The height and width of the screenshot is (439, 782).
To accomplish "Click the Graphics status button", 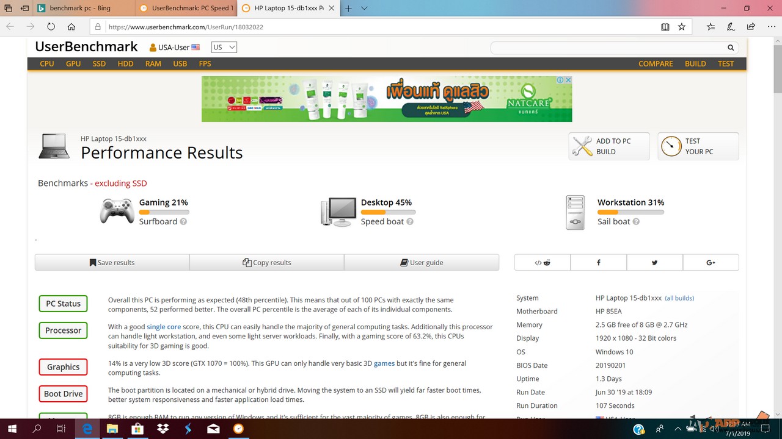I will (64, 367).
